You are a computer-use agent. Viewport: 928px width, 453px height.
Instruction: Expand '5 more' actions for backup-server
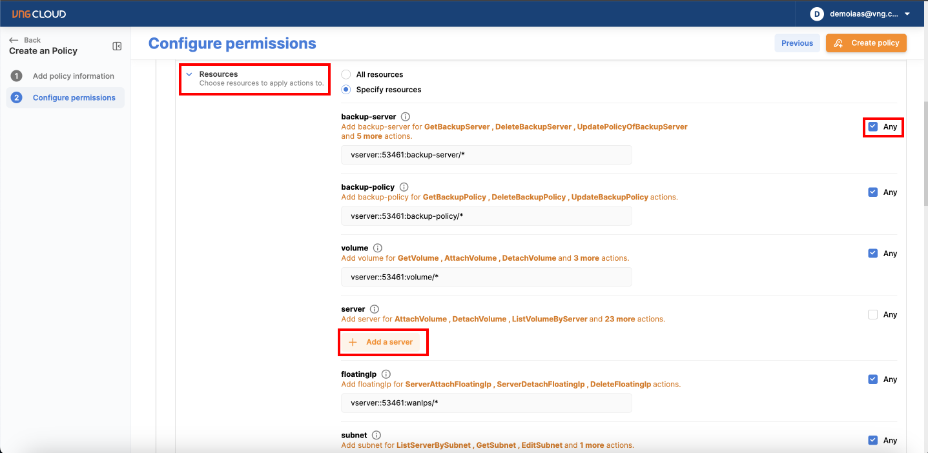pos(371,136)
